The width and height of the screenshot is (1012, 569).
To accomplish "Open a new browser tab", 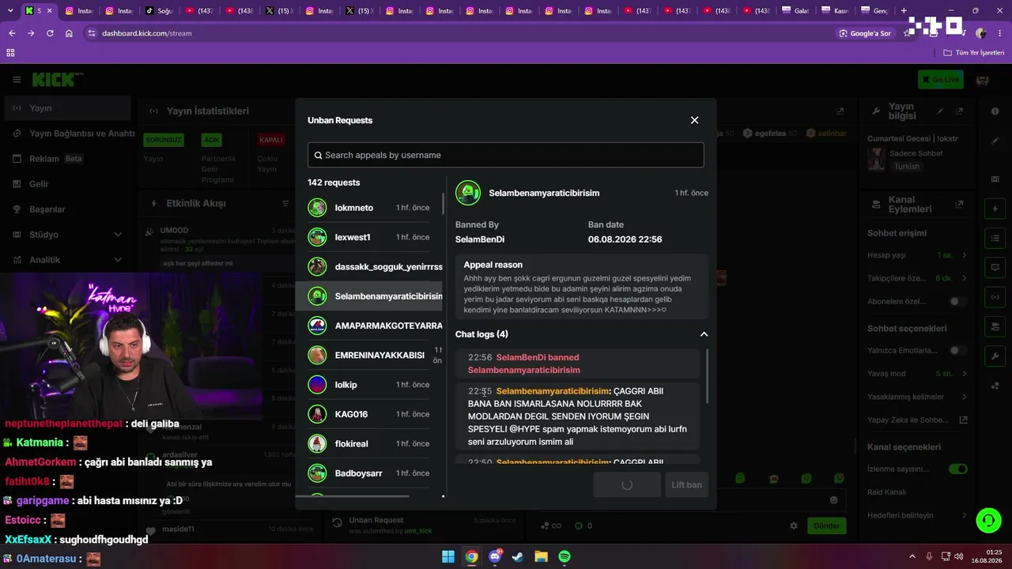I will [x=904, y=11].
